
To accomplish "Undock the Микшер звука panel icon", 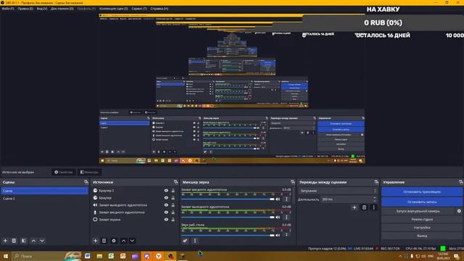I will pyautogui.click(x=293, y=182).
